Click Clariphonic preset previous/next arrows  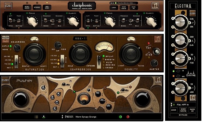pyautogui.click(x=112, y=3)
